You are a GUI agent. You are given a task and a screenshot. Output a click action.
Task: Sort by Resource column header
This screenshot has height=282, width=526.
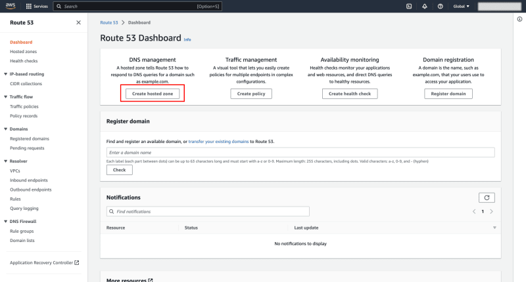(x=116, y=228)
